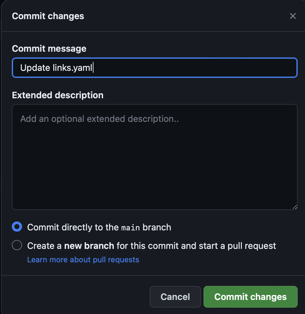Click the "Commit changes" dialog title
305x314 pixels.
coord(48,16)
